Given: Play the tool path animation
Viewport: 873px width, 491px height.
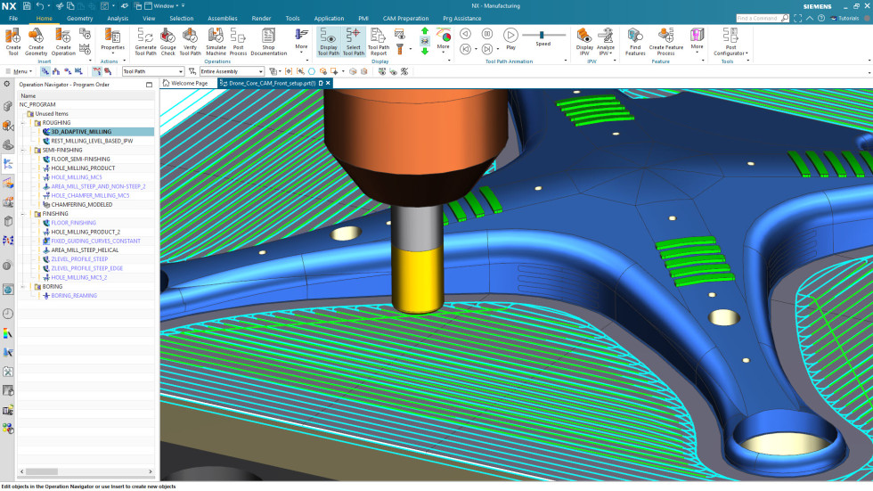Looking at the screenshot, I should point(510,36).
